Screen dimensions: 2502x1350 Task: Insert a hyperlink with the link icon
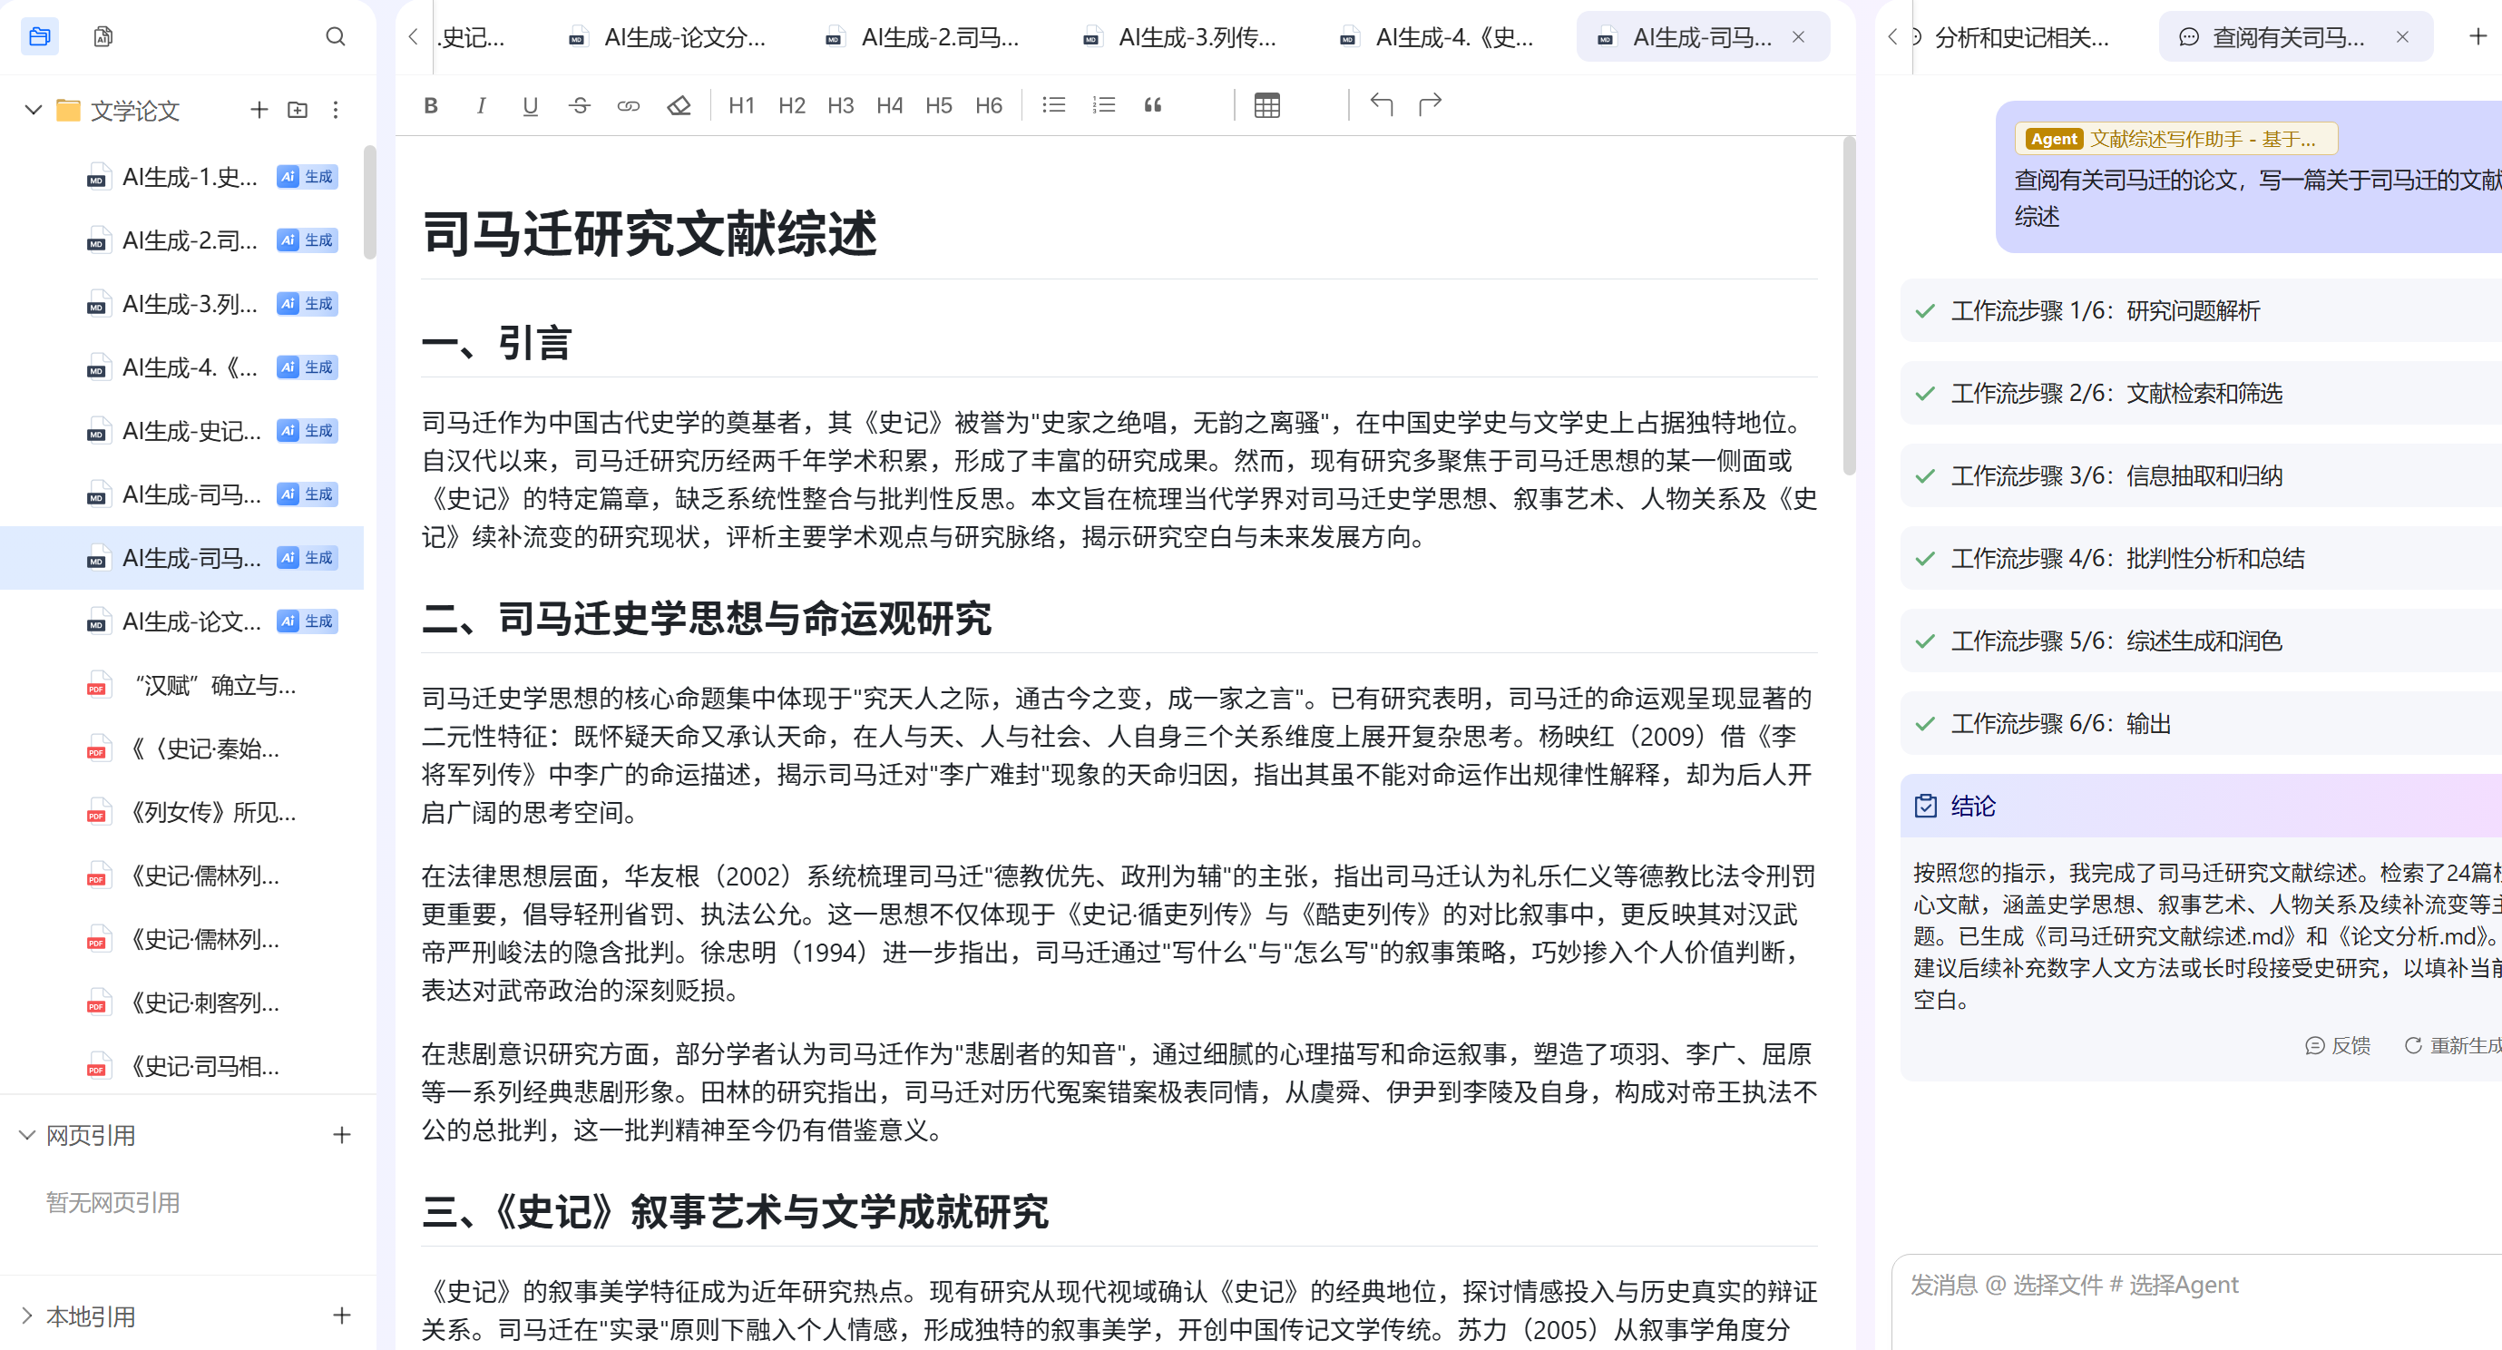pos(628,105)
